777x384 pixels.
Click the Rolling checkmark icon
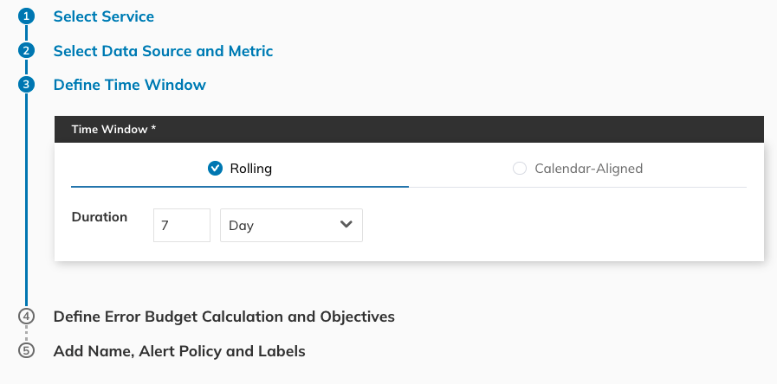216,169
